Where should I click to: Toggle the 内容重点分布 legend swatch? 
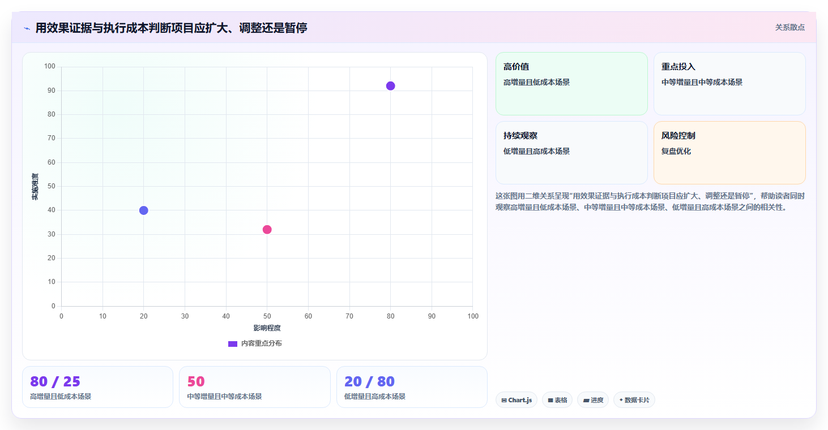233,344
